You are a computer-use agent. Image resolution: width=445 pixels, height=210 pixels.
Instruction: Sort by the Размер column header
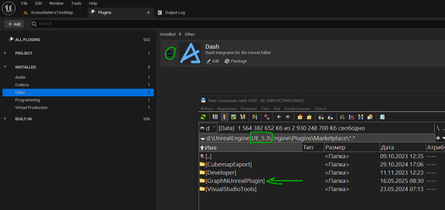point(352,147)
